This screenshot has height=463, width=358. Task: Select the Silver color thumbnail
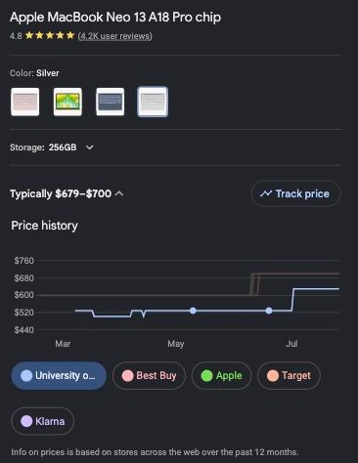[153, 102]
